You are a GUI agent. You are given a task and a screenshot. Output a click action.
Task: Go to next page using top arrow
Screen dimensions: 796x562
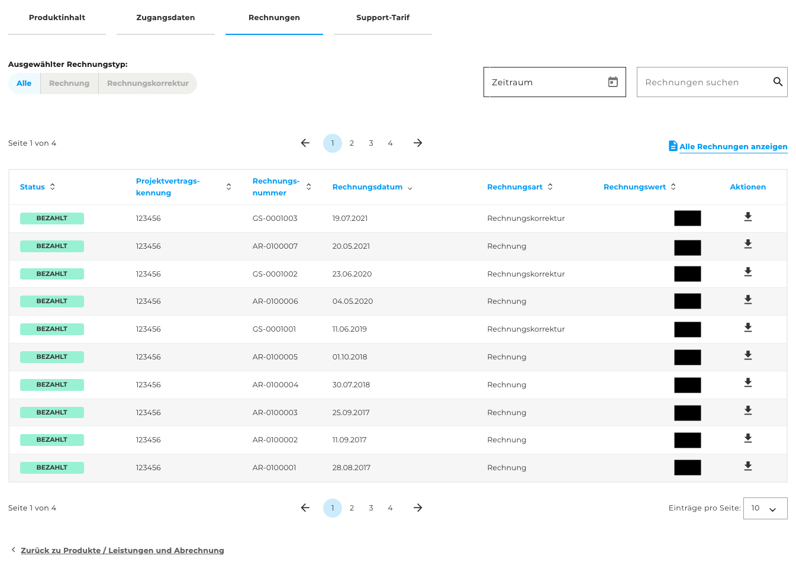coord(418,143)
